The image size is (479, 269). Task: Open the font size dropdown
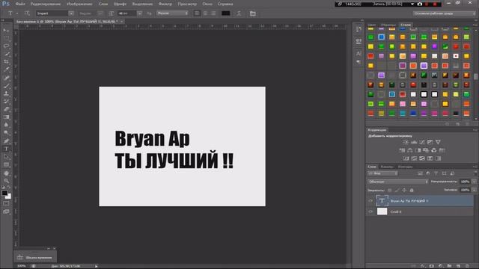(x=139, y=13)
